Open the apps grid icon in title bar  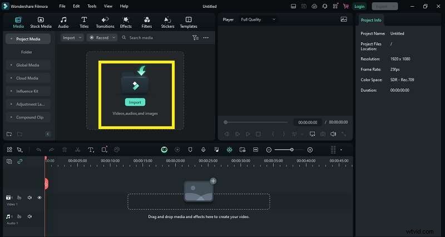point(335,6)
